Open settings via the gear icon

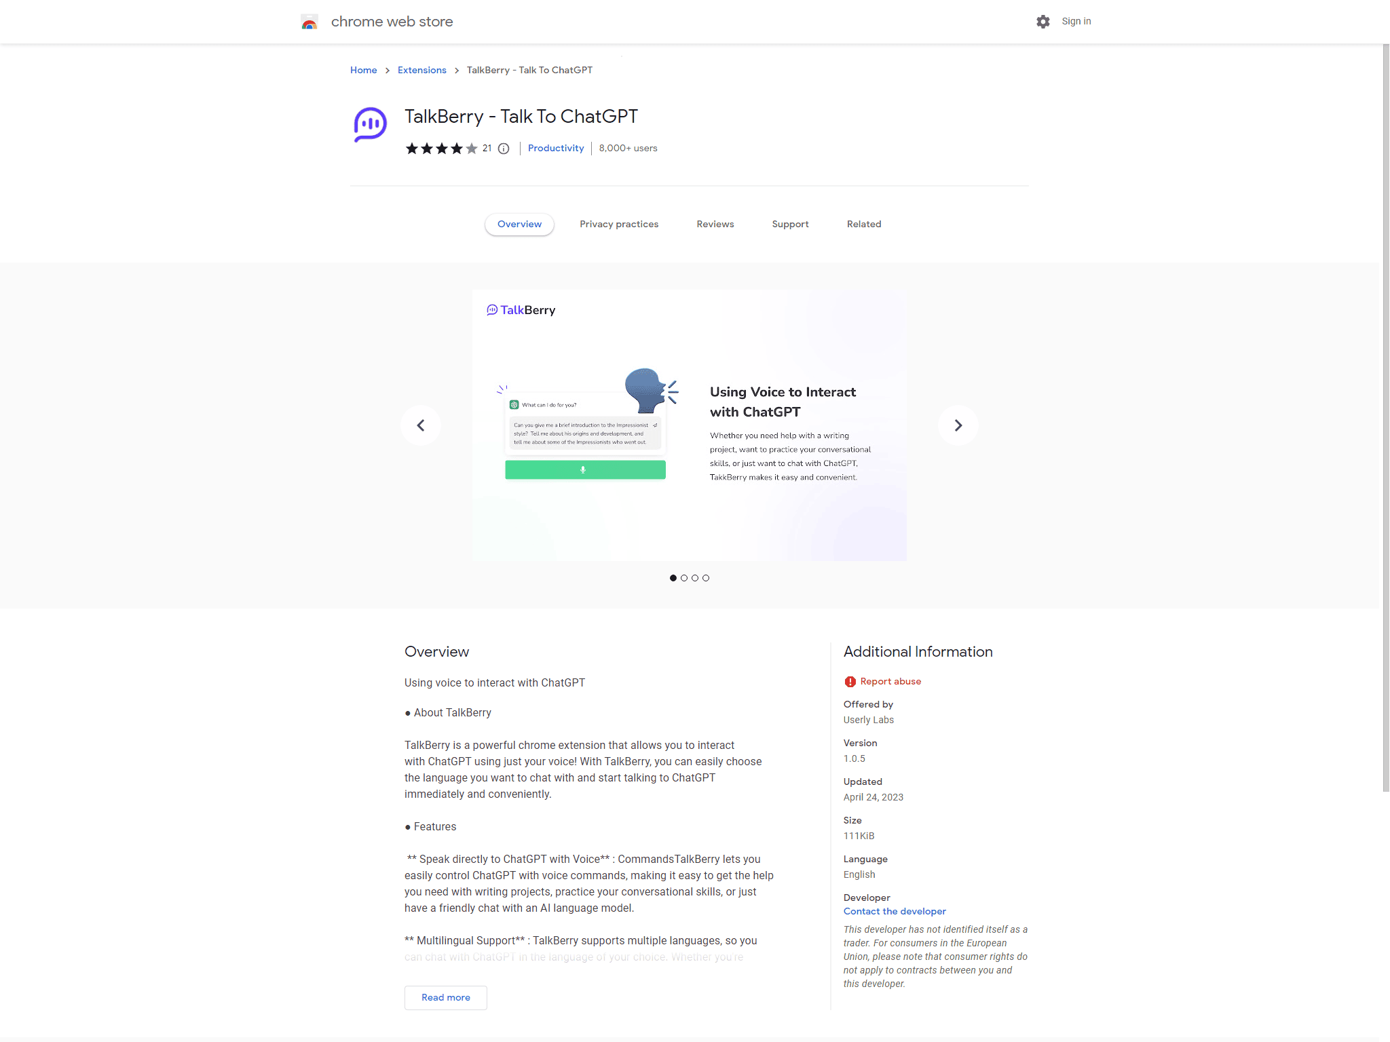(1043, 22)
